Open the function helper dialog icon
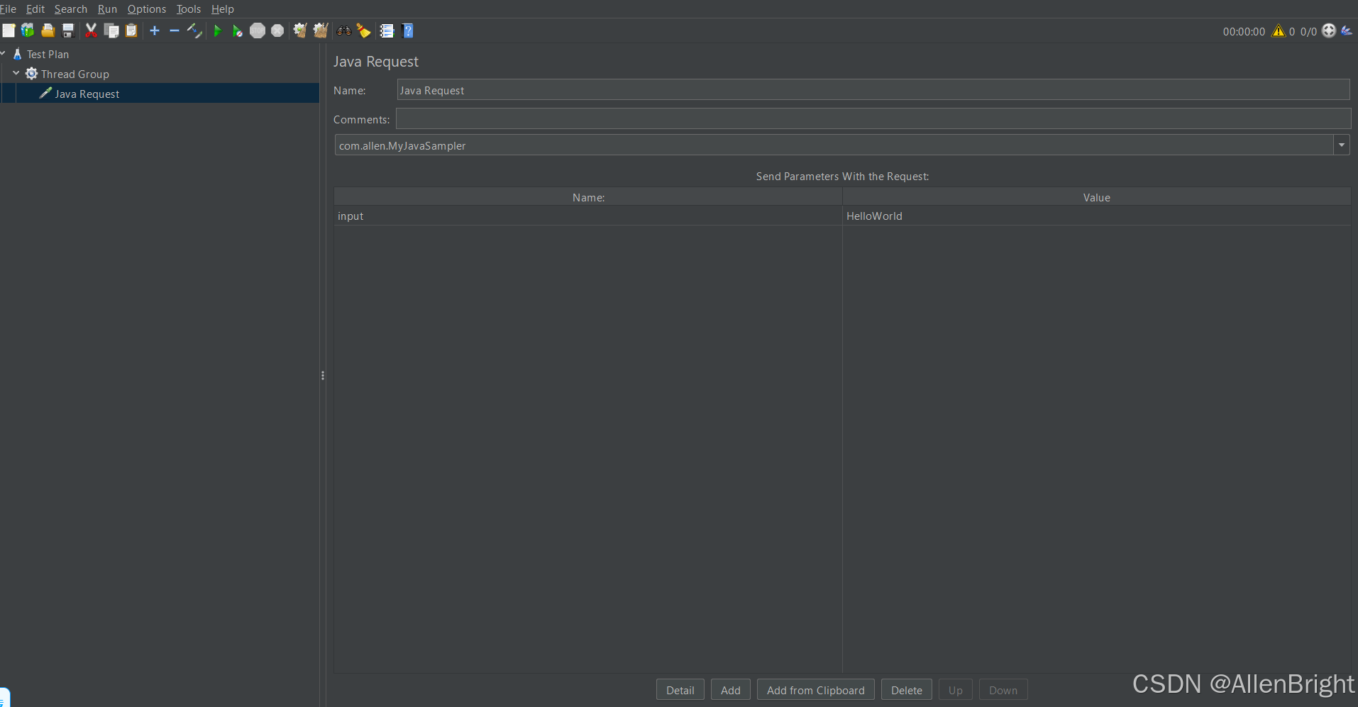 click(387, 30)
